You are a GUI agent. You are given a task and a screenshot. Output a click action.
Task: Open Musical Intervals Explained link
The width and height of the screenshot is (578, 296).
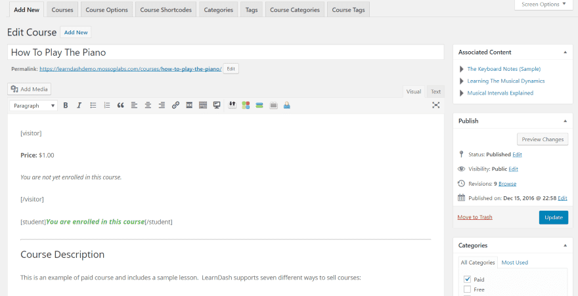[500, 93]
